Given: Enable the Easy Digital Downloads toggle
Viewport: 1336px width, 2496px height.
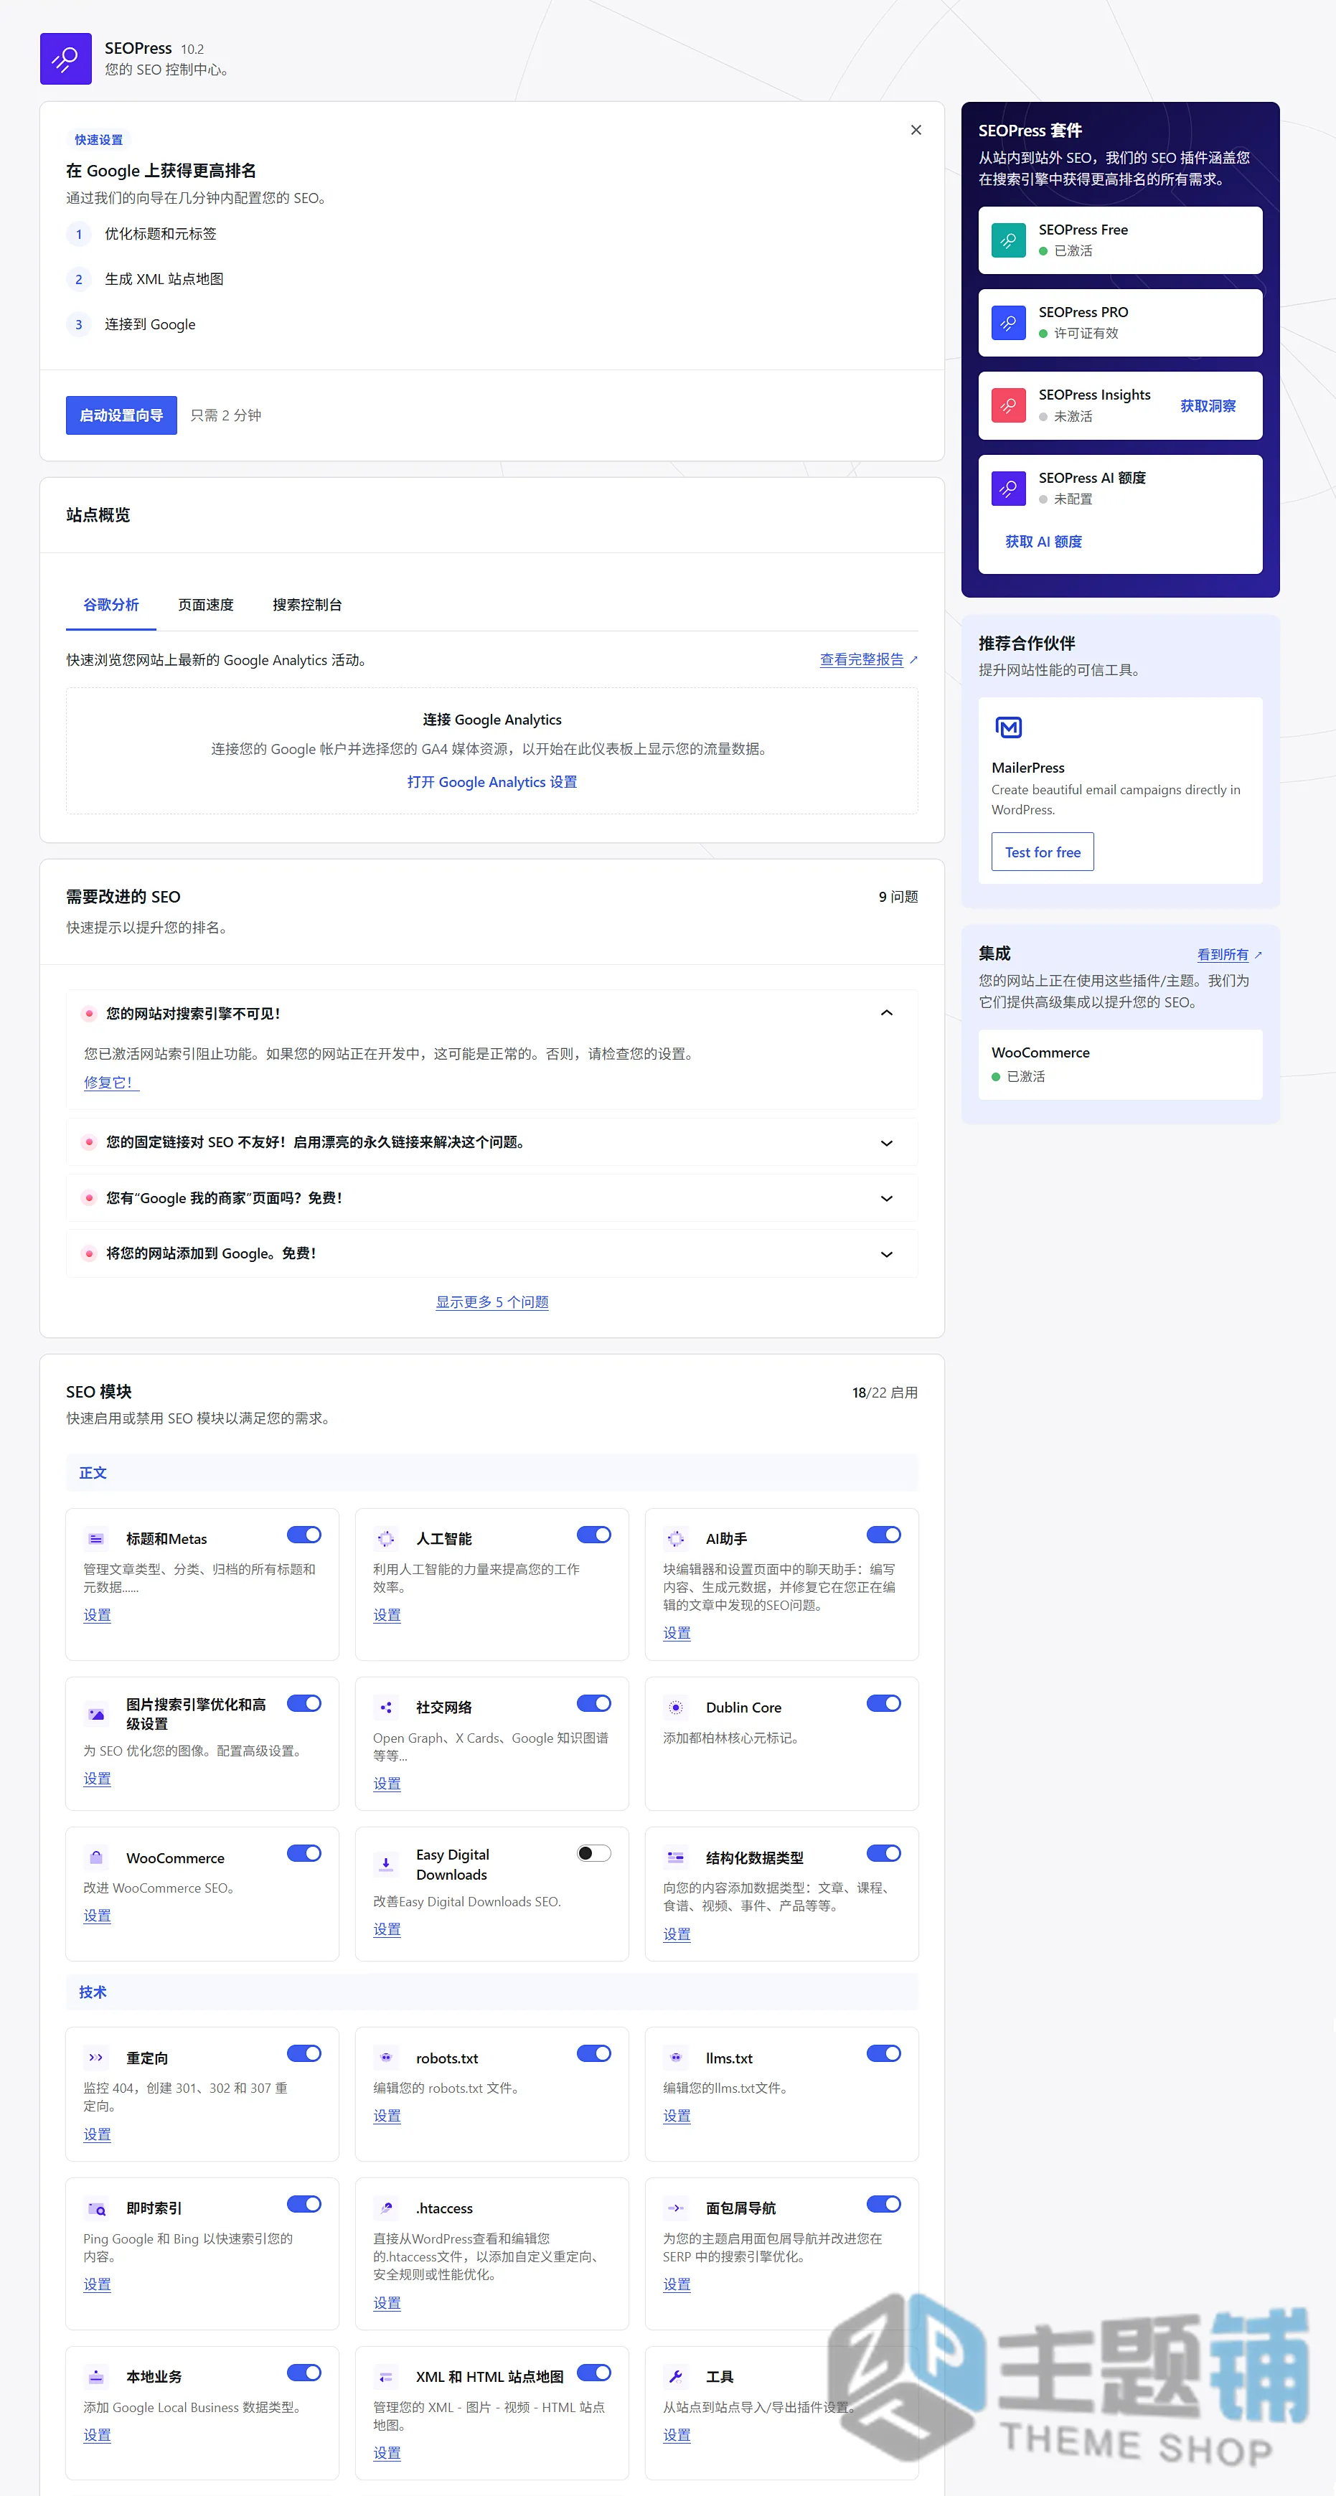Looking at the screenshot, I should pyautogui.click(x=594, y=1854).
